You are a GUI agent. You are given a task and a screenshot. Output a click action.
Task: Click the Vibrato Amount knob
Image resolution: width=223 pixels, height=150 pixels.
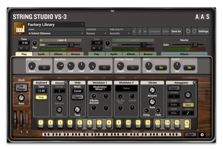coord(152,90)
